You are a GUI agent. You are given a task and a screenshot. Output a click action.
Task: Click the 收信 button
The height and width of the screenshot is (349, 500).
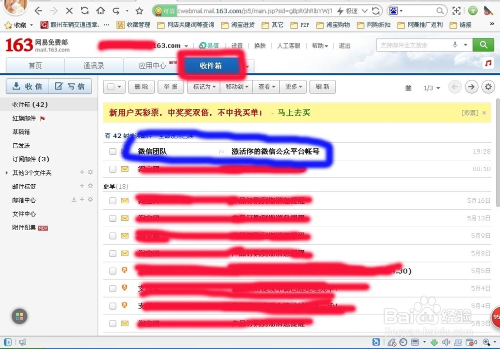point(27,86)
